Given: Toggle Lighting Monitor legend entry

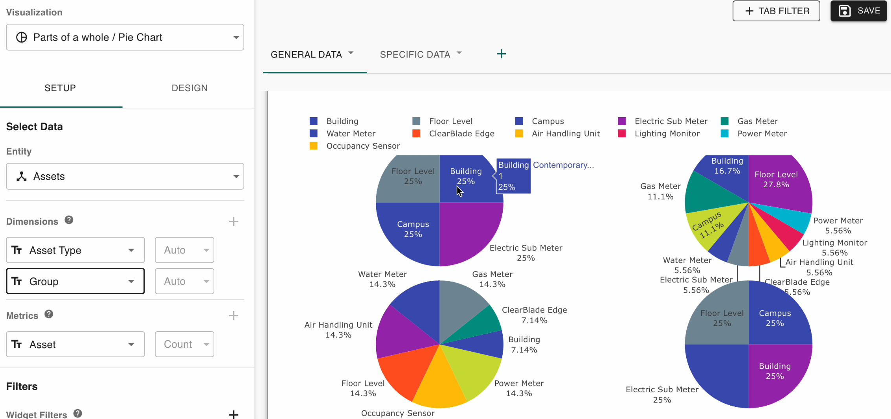Looking at the screenshot, I should click(x=667, y=134).
